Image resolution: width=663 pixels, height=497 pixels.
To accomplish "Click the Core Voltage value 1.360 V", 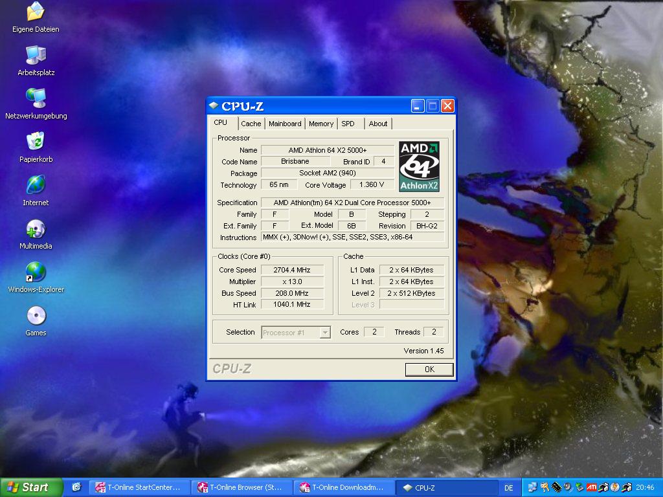I will point(372,184).
